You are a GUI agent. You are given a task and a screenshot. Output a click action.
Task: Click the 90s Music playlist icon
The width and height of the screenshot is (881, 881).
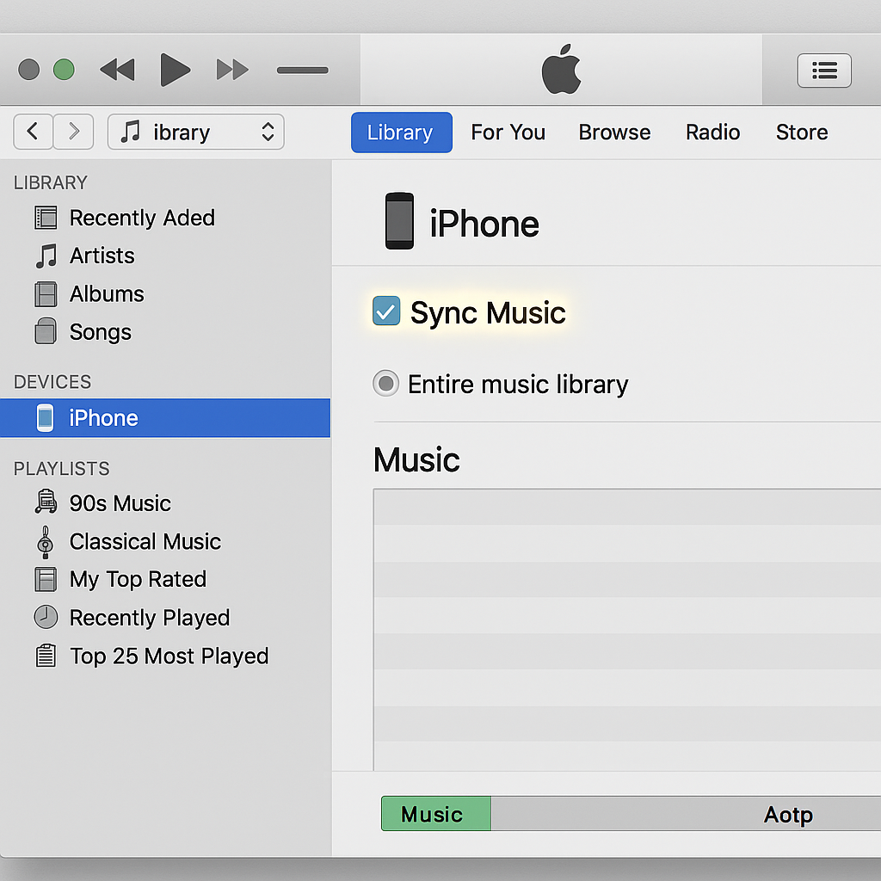point(46,502)
